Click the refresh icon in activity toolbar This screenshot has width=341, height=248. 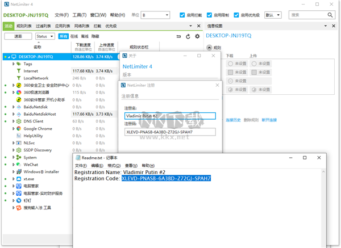188,36
